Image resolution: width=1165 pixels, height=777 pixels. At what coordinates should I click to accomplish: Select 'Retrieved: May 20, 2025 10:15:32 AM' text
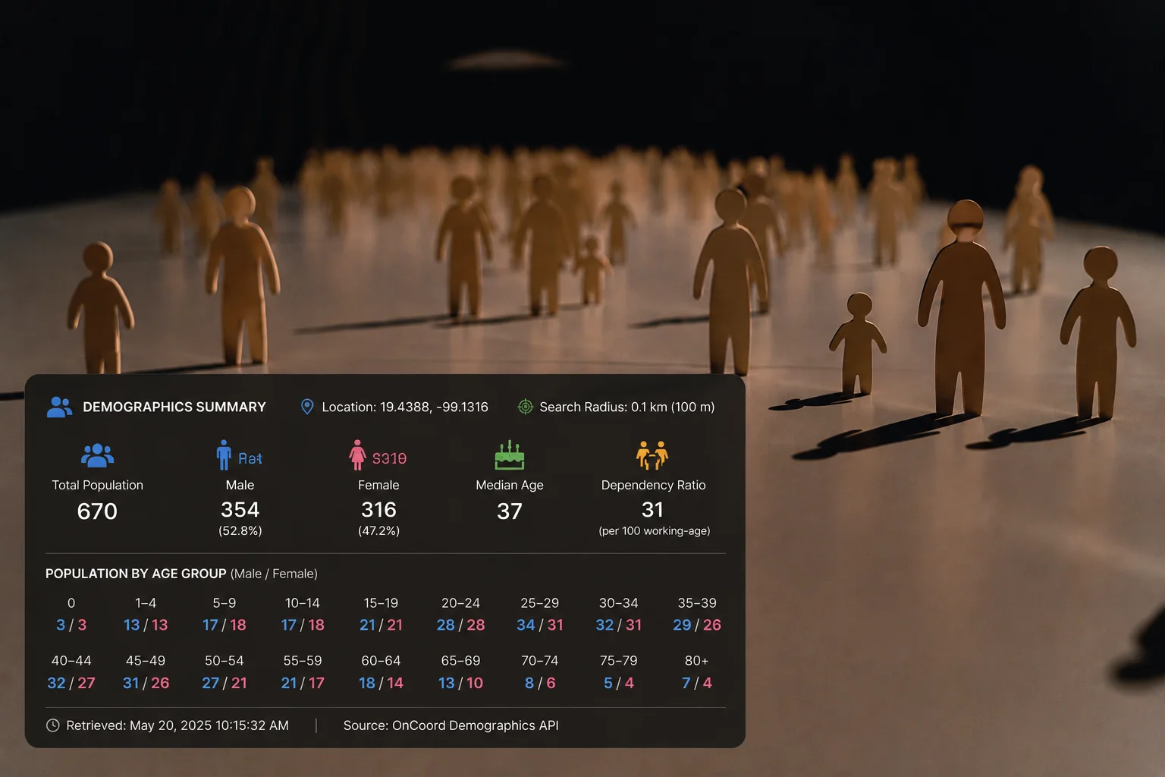click(177, 725)
